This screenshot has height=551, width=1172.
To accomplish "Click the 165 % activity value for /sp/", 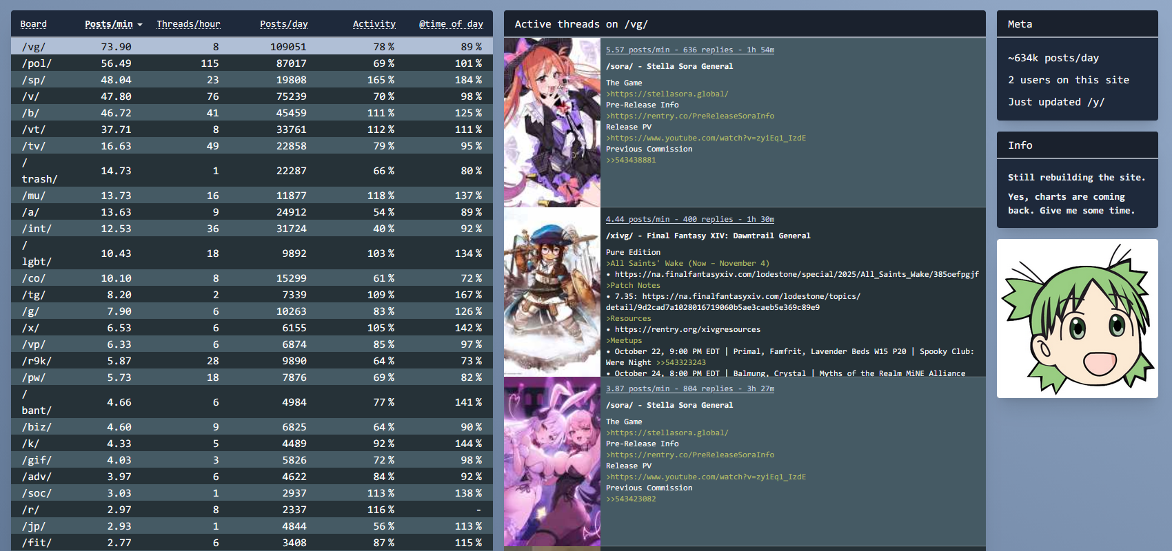I will (x=381, y=80).
